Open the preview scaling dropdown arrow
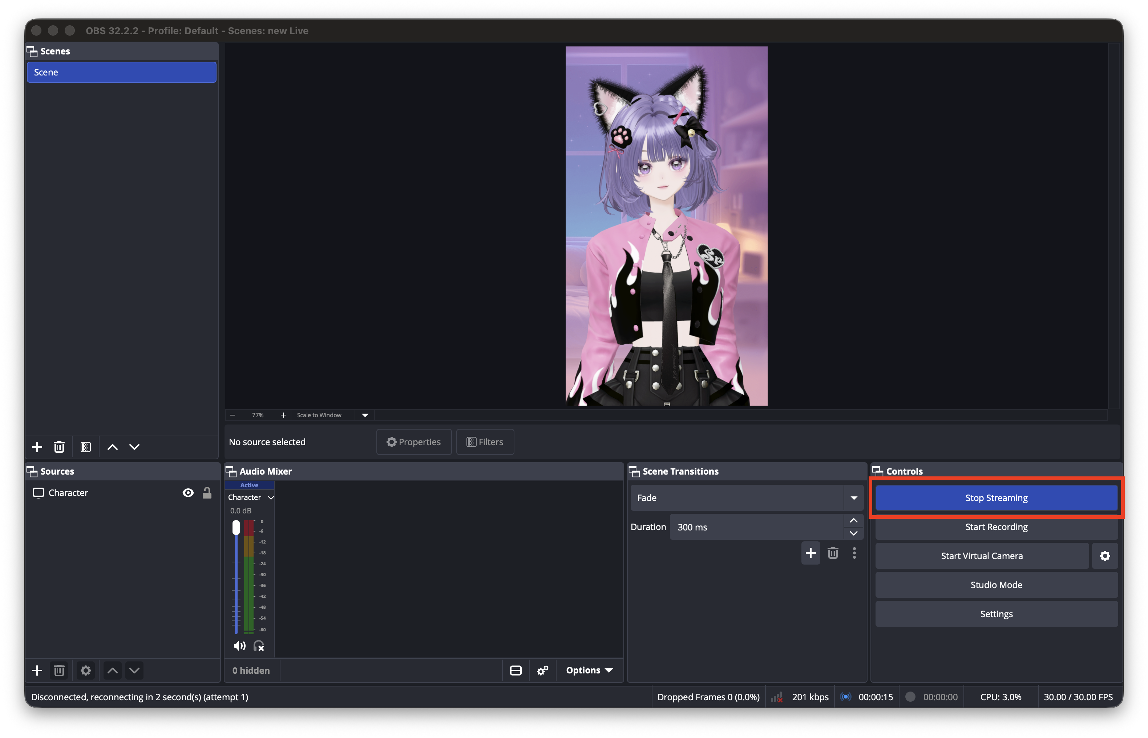The width and height of the screenshot is (1148, 738). click(365, 415)
